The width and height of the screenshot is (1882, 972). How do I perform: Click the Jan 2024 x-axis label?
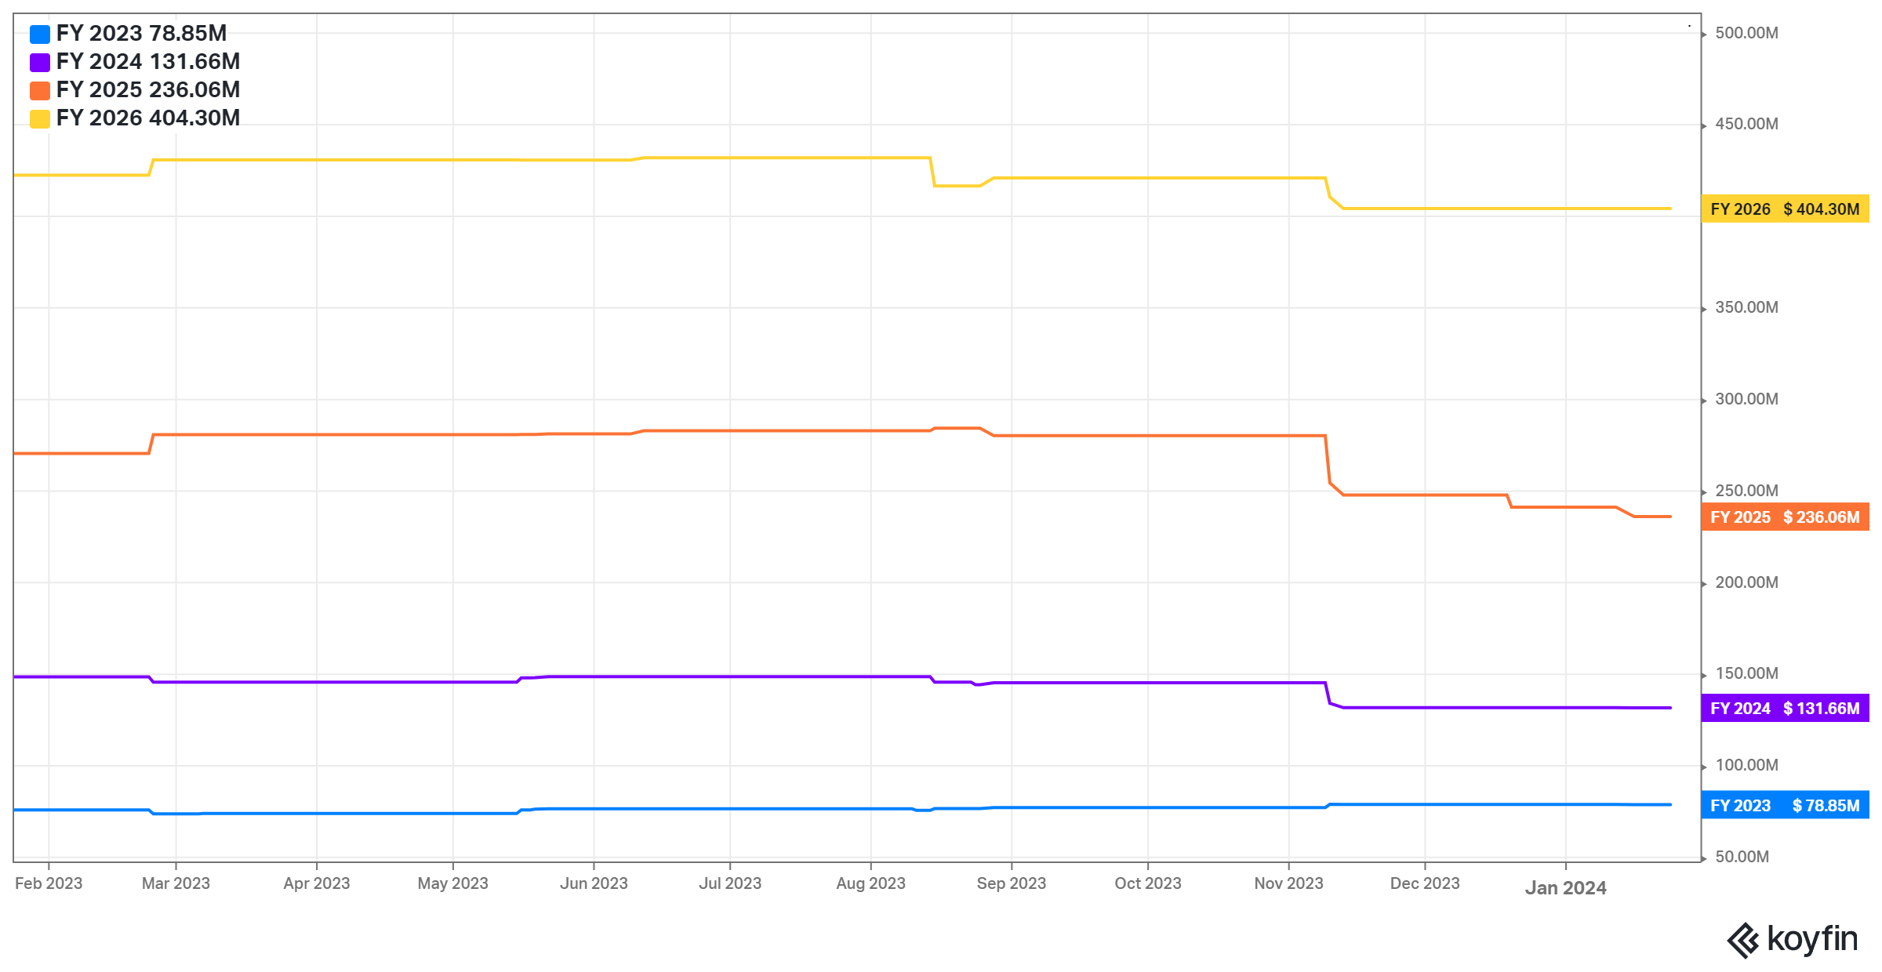1565,888
